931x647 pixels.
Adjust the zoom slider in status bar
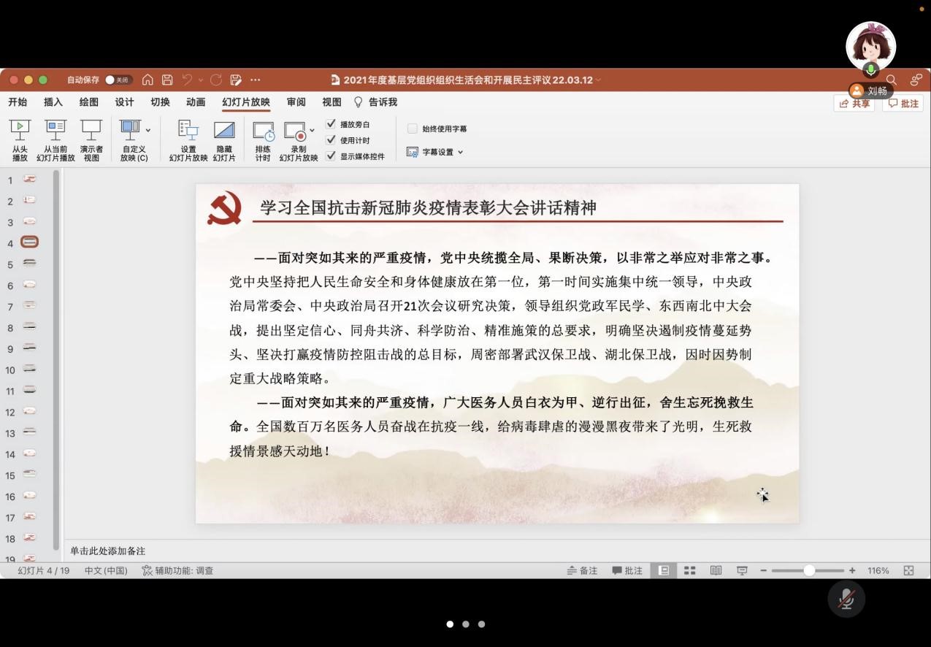(x=808, y=570)
